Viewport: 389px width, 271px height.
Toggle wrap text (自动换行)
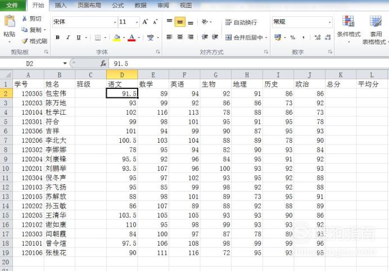pos(241,22)
